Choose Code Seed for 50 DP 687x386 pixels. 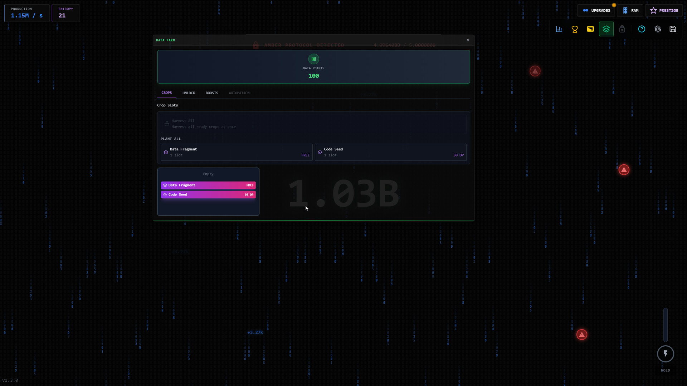point(208,194)
